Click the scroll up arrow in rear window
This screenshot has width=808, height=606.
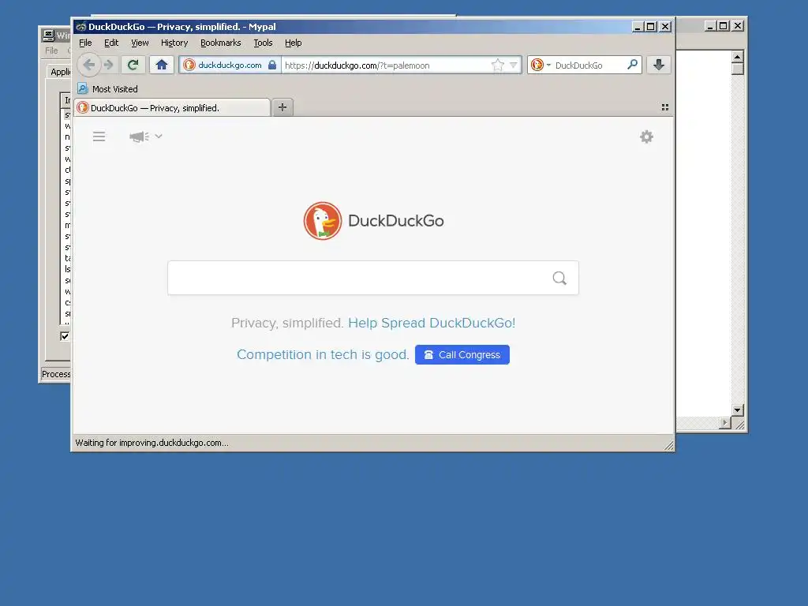click(x=738, y=57)
